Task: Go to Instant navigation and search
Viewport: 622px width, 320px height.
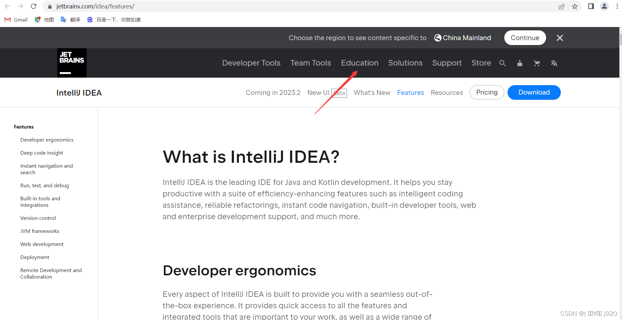Action: tap(46, 169)
